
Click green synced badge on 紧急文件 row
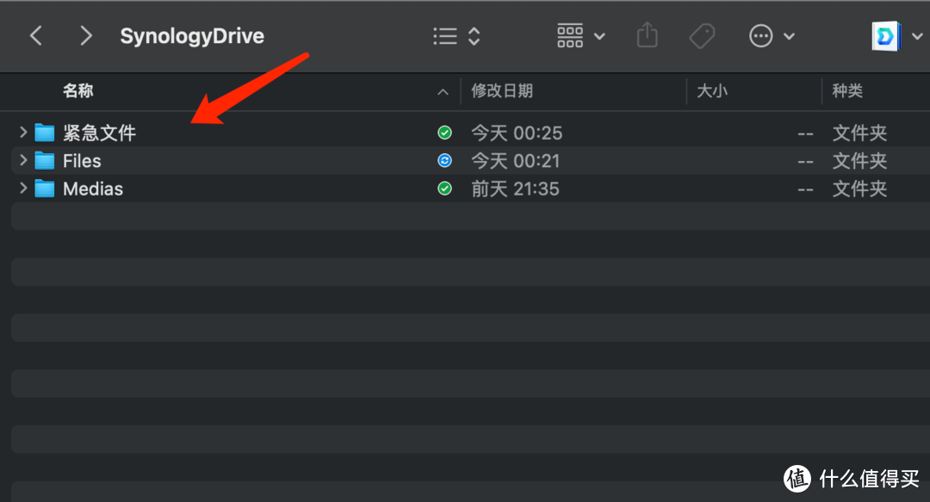pyautogui.click(x=444, y=133)
